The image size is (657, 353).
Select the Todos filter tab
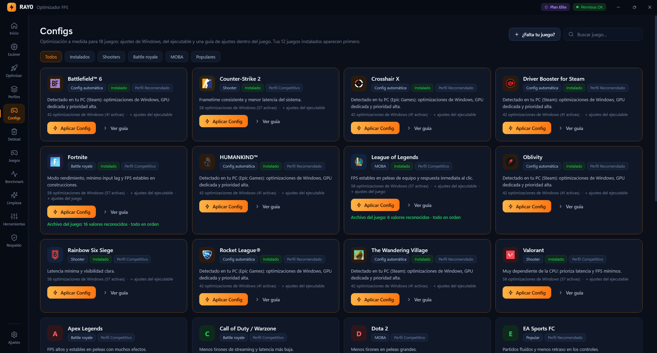click(51, 57)
